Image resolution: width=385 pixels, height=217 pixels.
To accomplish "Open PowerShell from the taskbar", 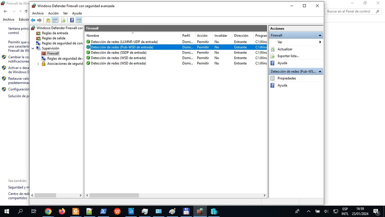I will (x=103, y=211).
